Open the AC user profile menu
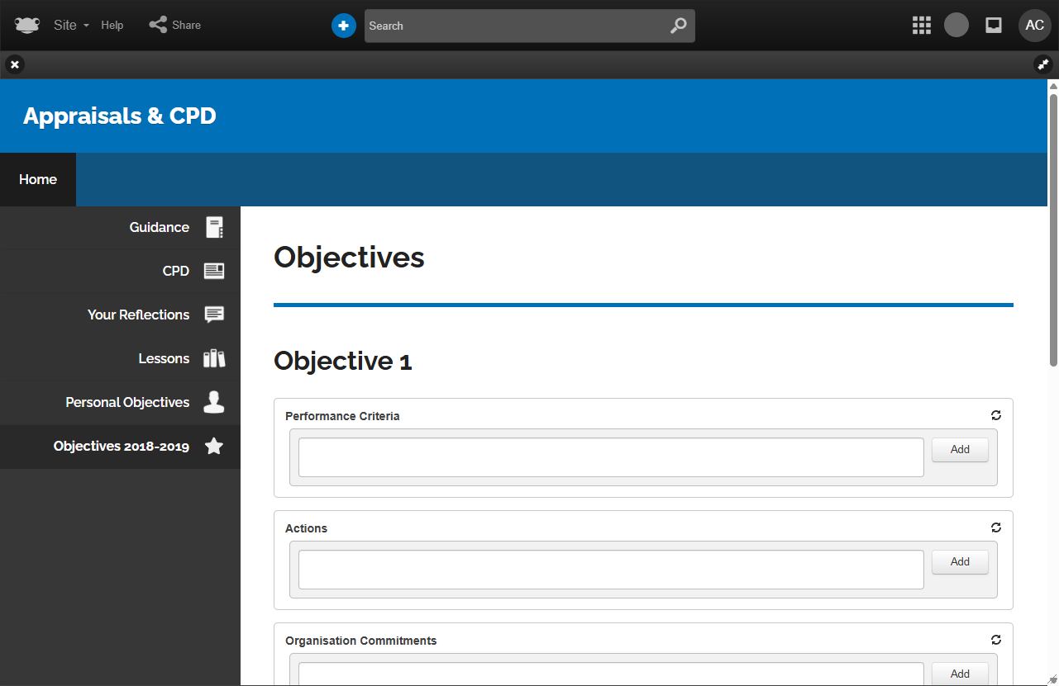This screenshot has width=1059, height=686. click(x=1034, y=26)
